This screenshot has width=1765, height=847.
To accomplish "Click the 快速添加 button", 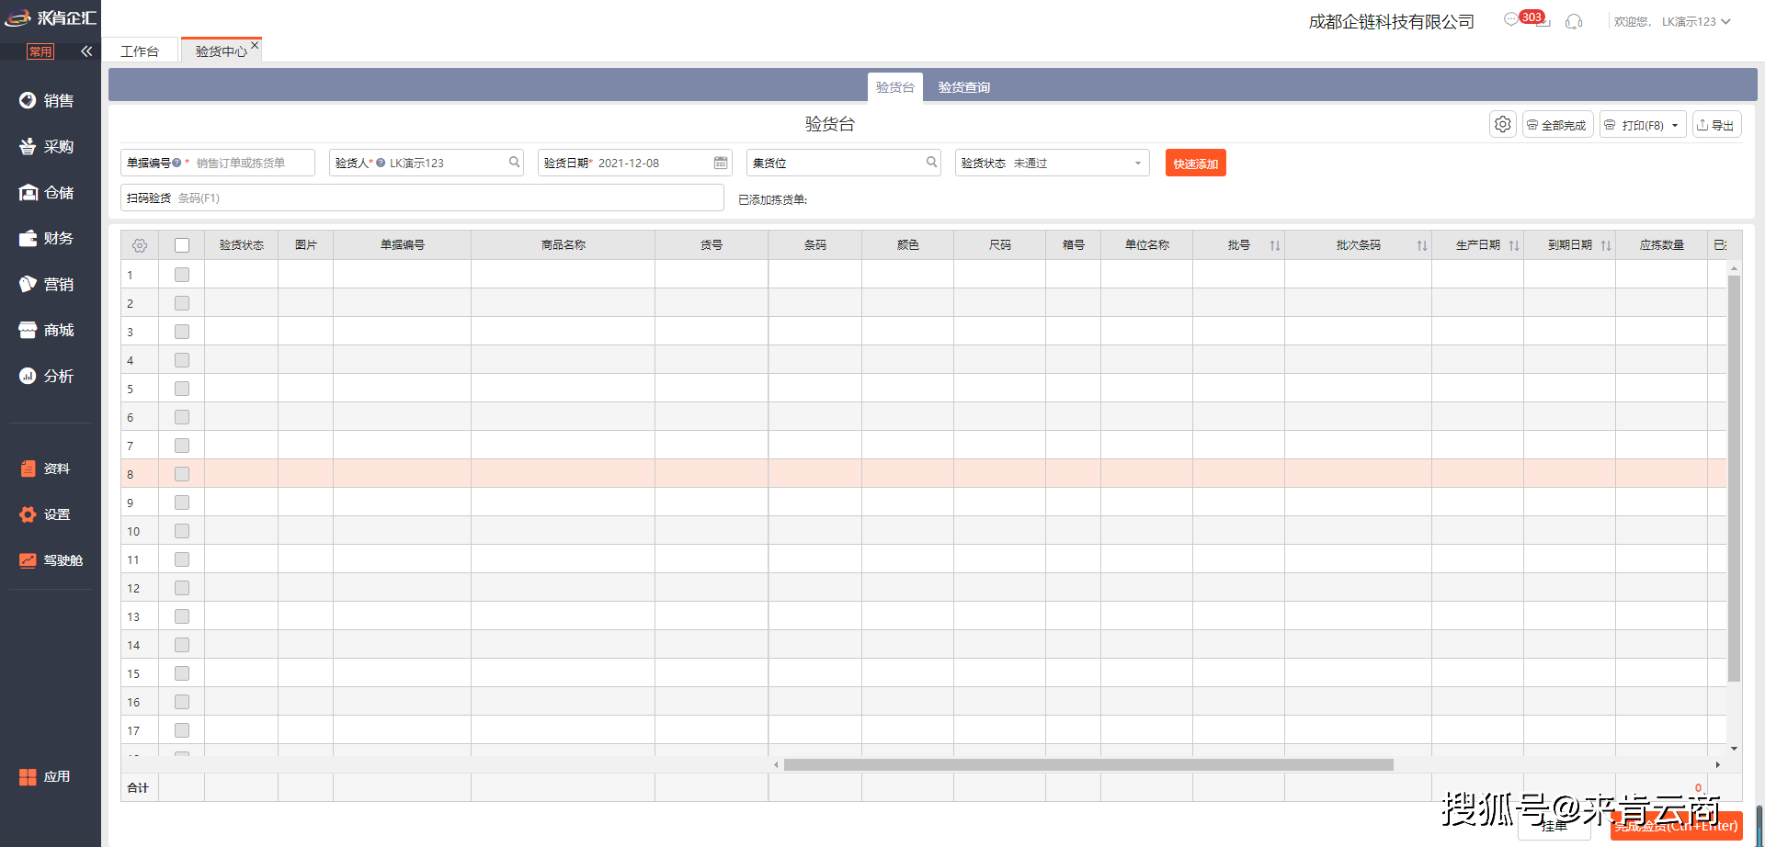I will [x=1195, y=164].
